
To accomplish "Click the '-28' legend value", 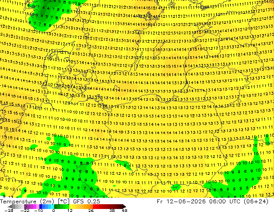I will [x=9, y=210].
